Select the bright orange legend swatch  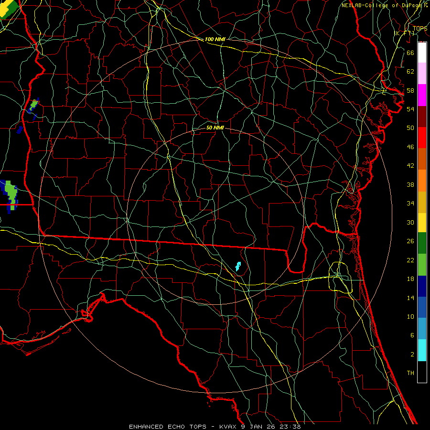click(422, 181)
